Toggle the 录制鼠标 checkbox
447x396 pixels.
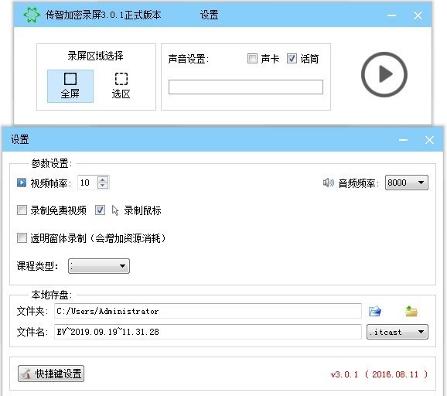tap(100, 210)
